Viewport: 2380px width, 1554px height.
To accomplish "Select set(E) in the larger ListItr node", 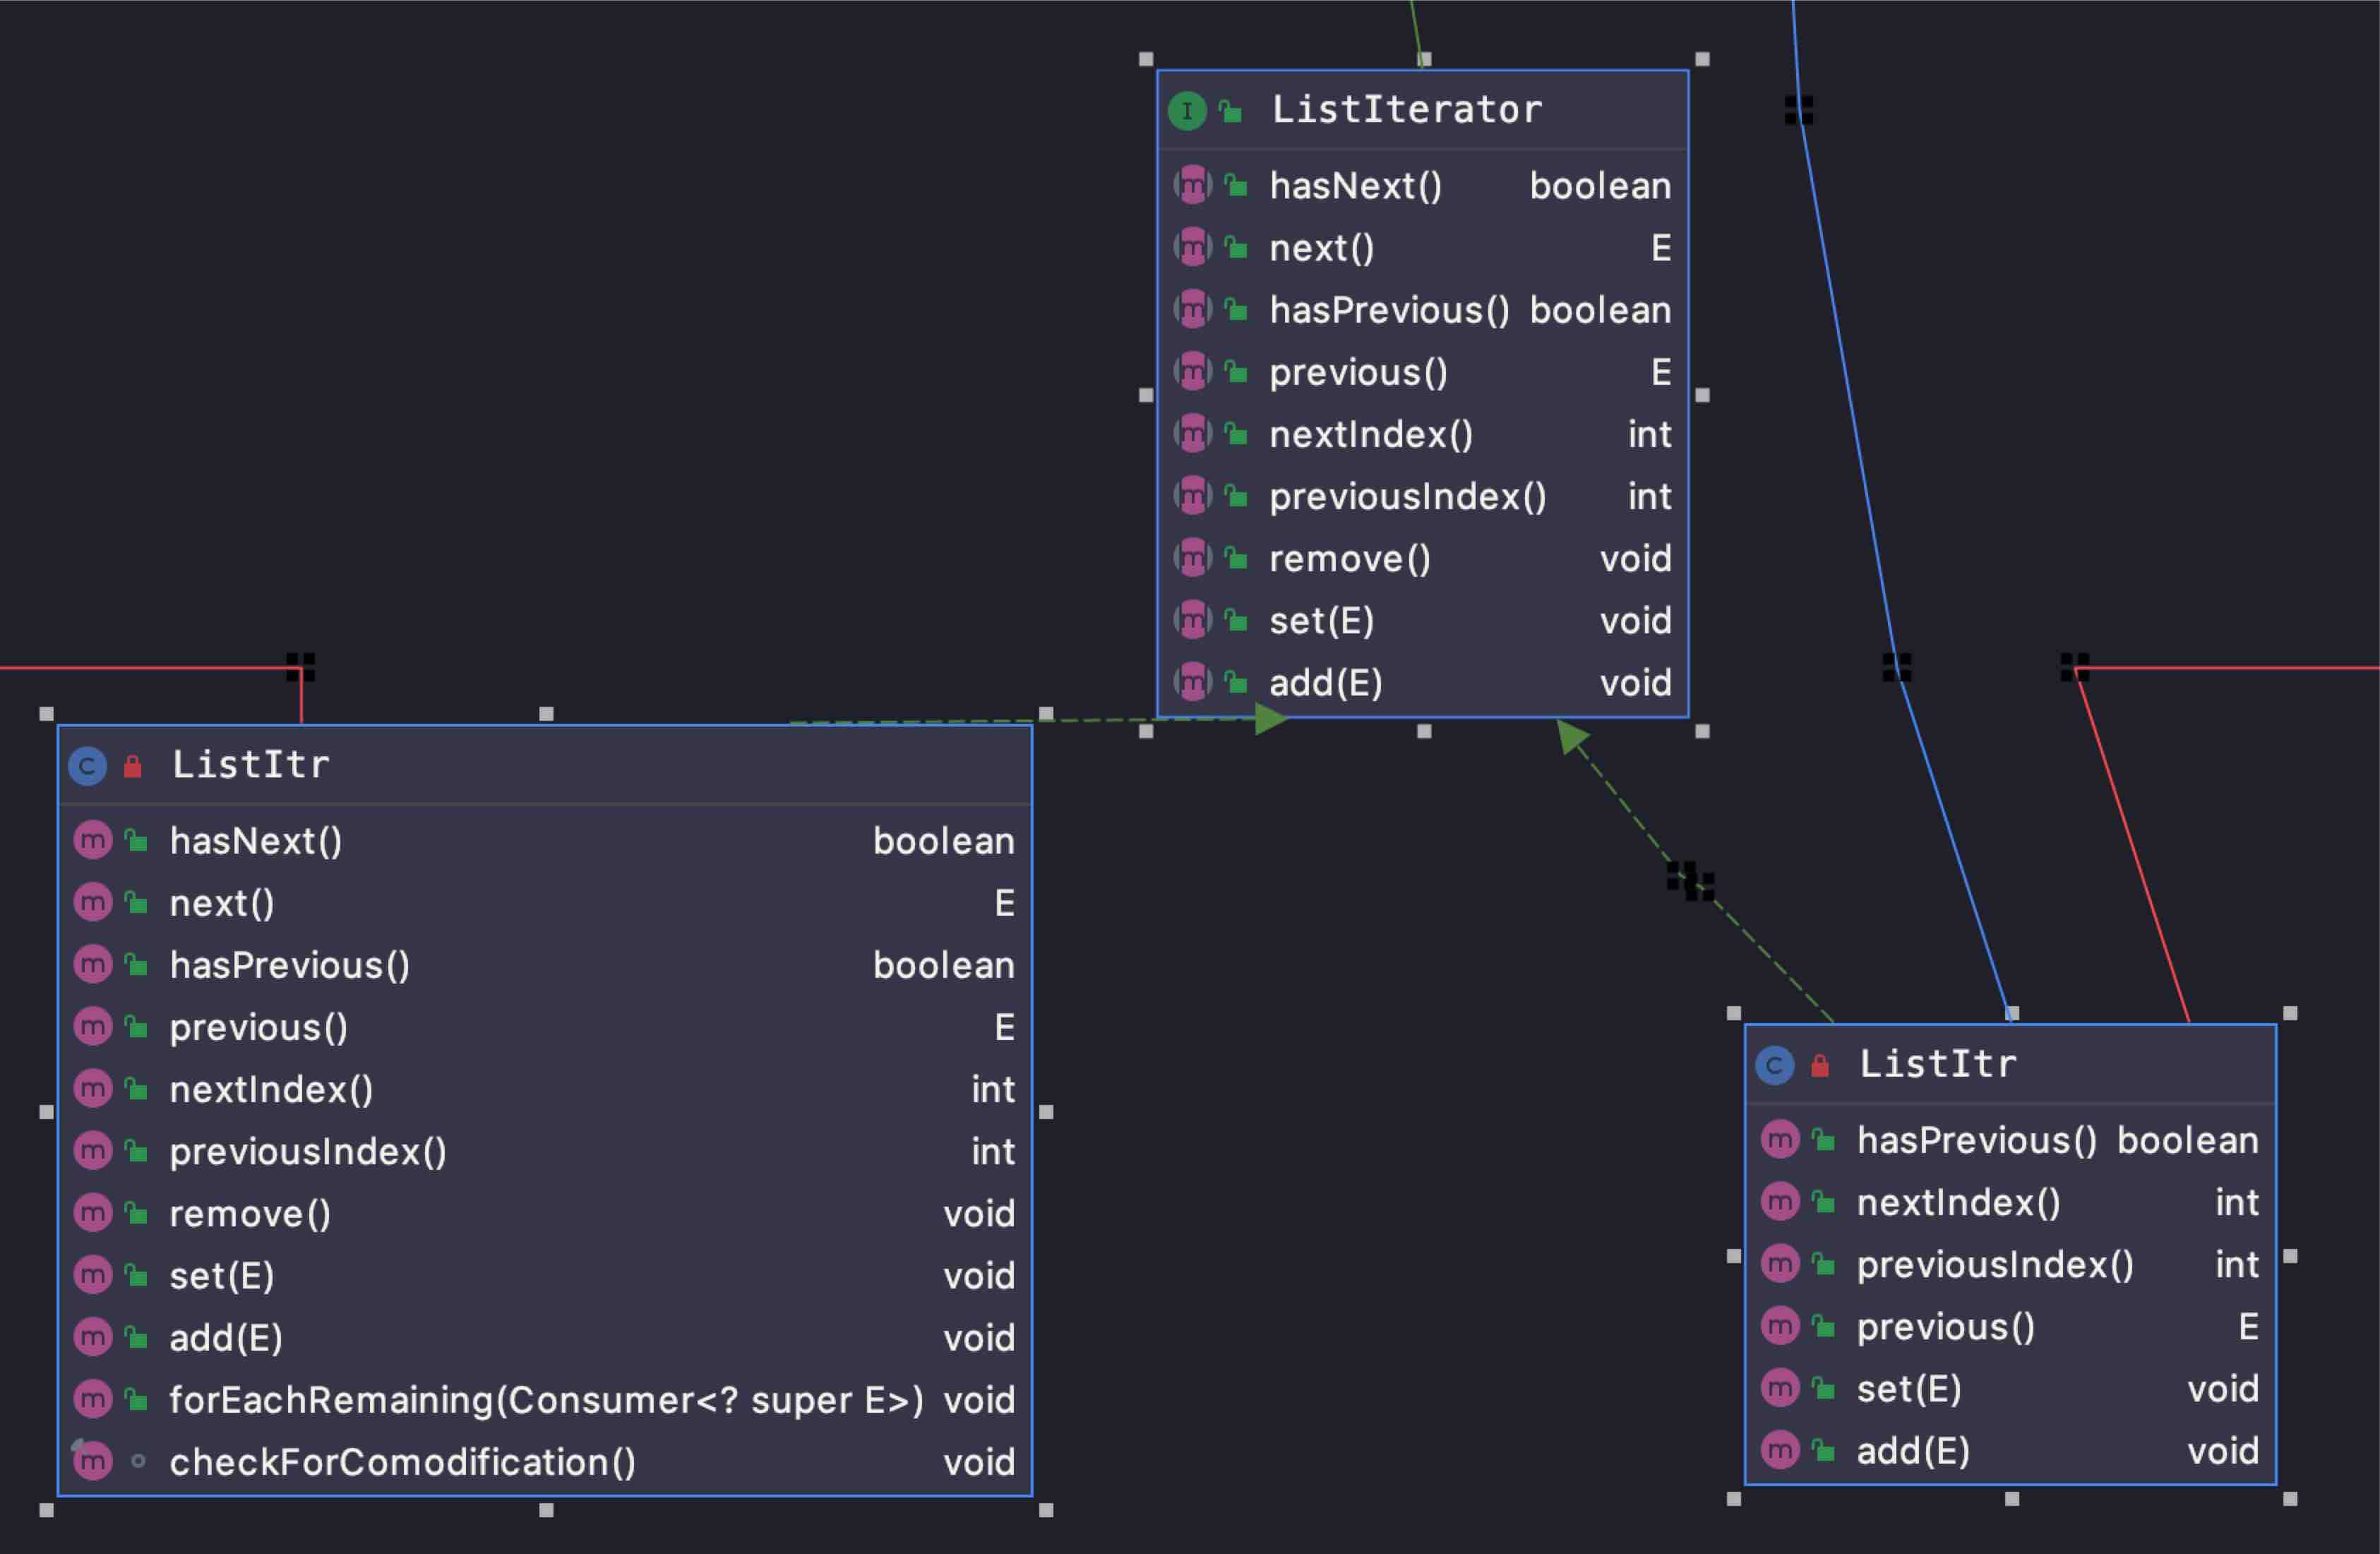I will (x=221, y=1276).
